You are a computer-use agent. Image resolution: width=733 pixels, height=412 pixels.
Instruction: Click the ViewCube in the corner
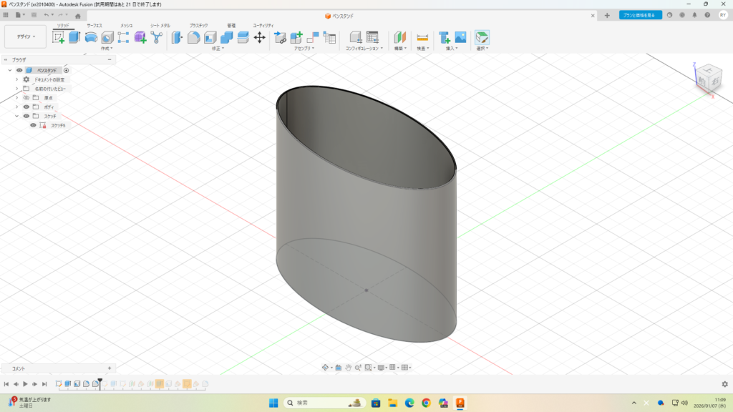(709, 78)
